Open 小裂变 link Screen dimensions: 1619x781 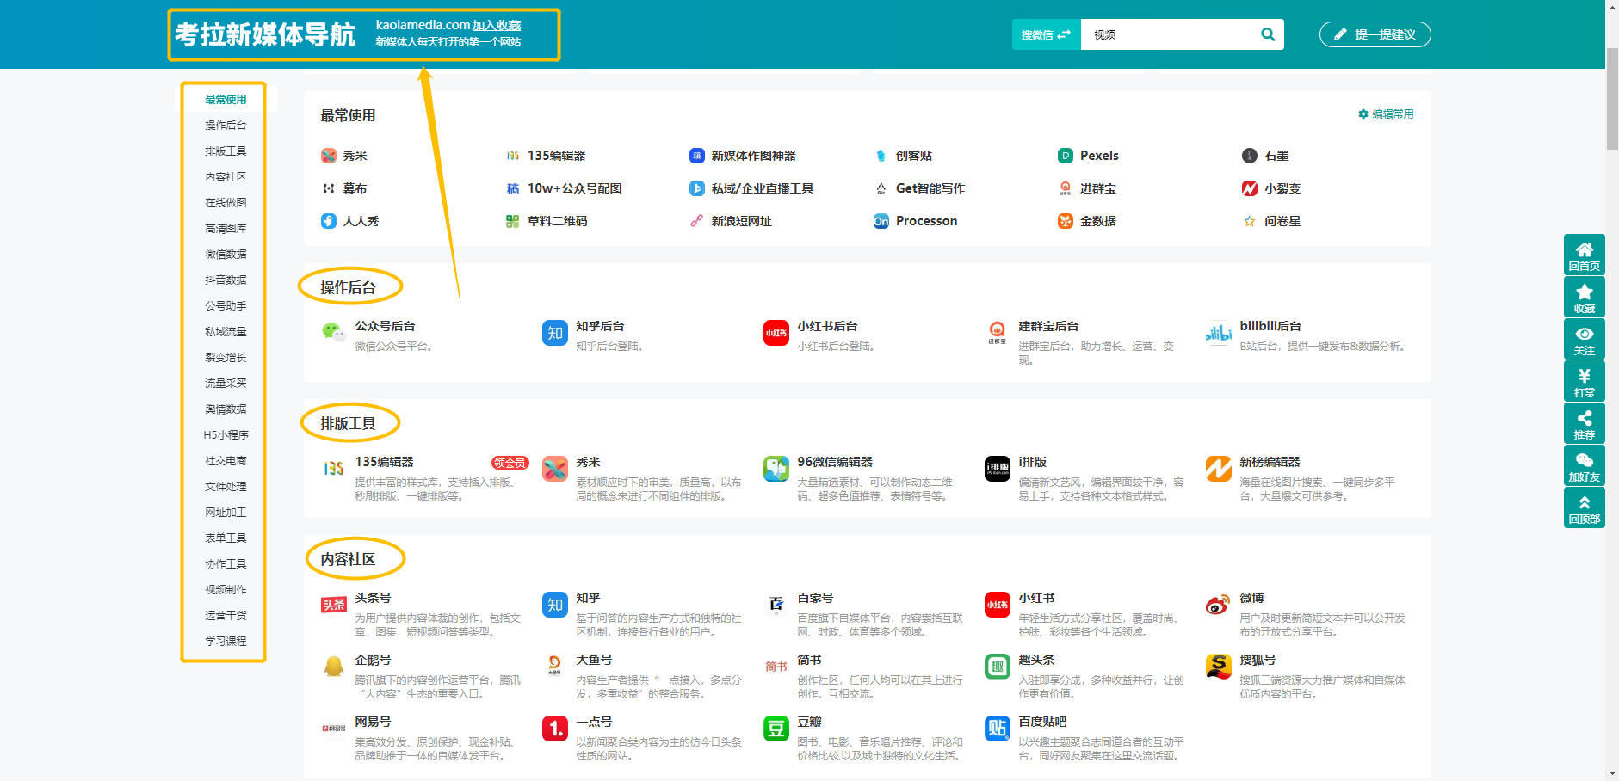pyautogui.click(x=1272, y=188)
